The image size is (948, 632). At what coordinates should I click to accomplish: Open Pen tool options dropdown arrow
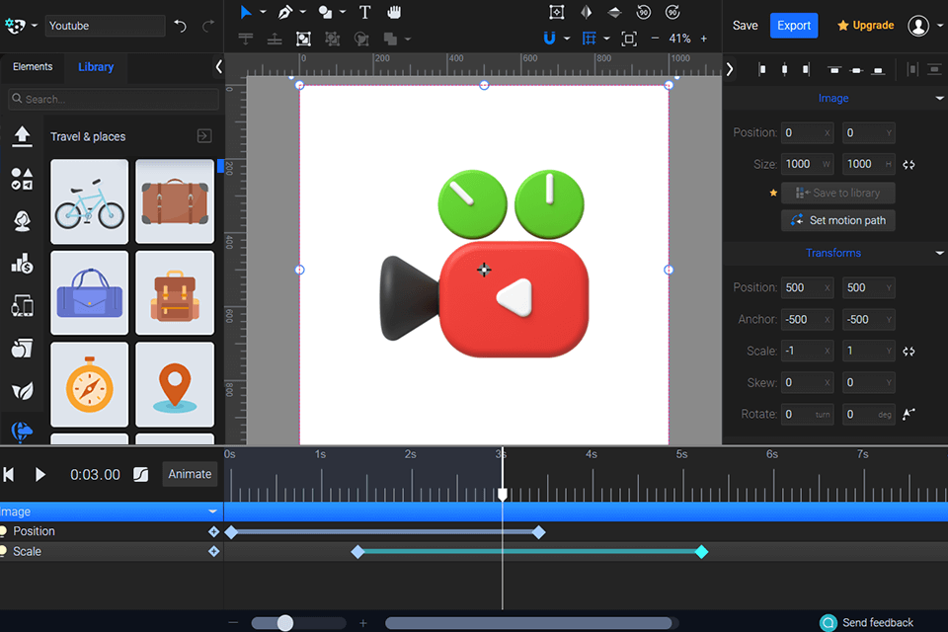[x=303, y=12]
